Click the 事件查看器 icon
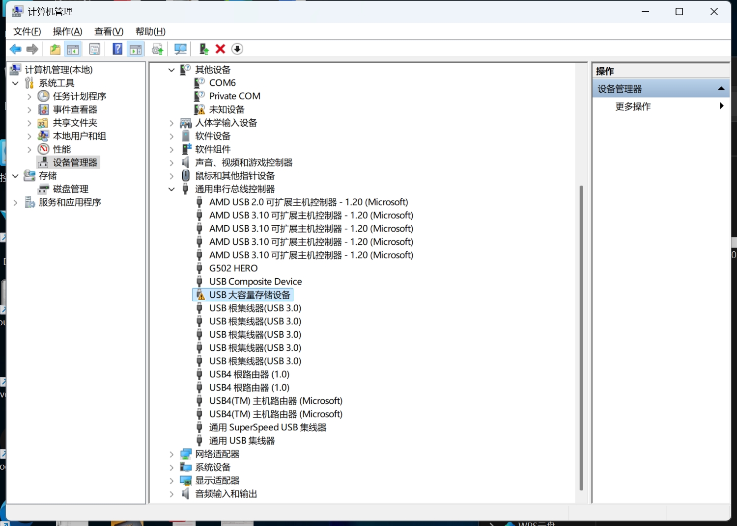The width and height of the screenshot is (737, 526). pos(44,109)
